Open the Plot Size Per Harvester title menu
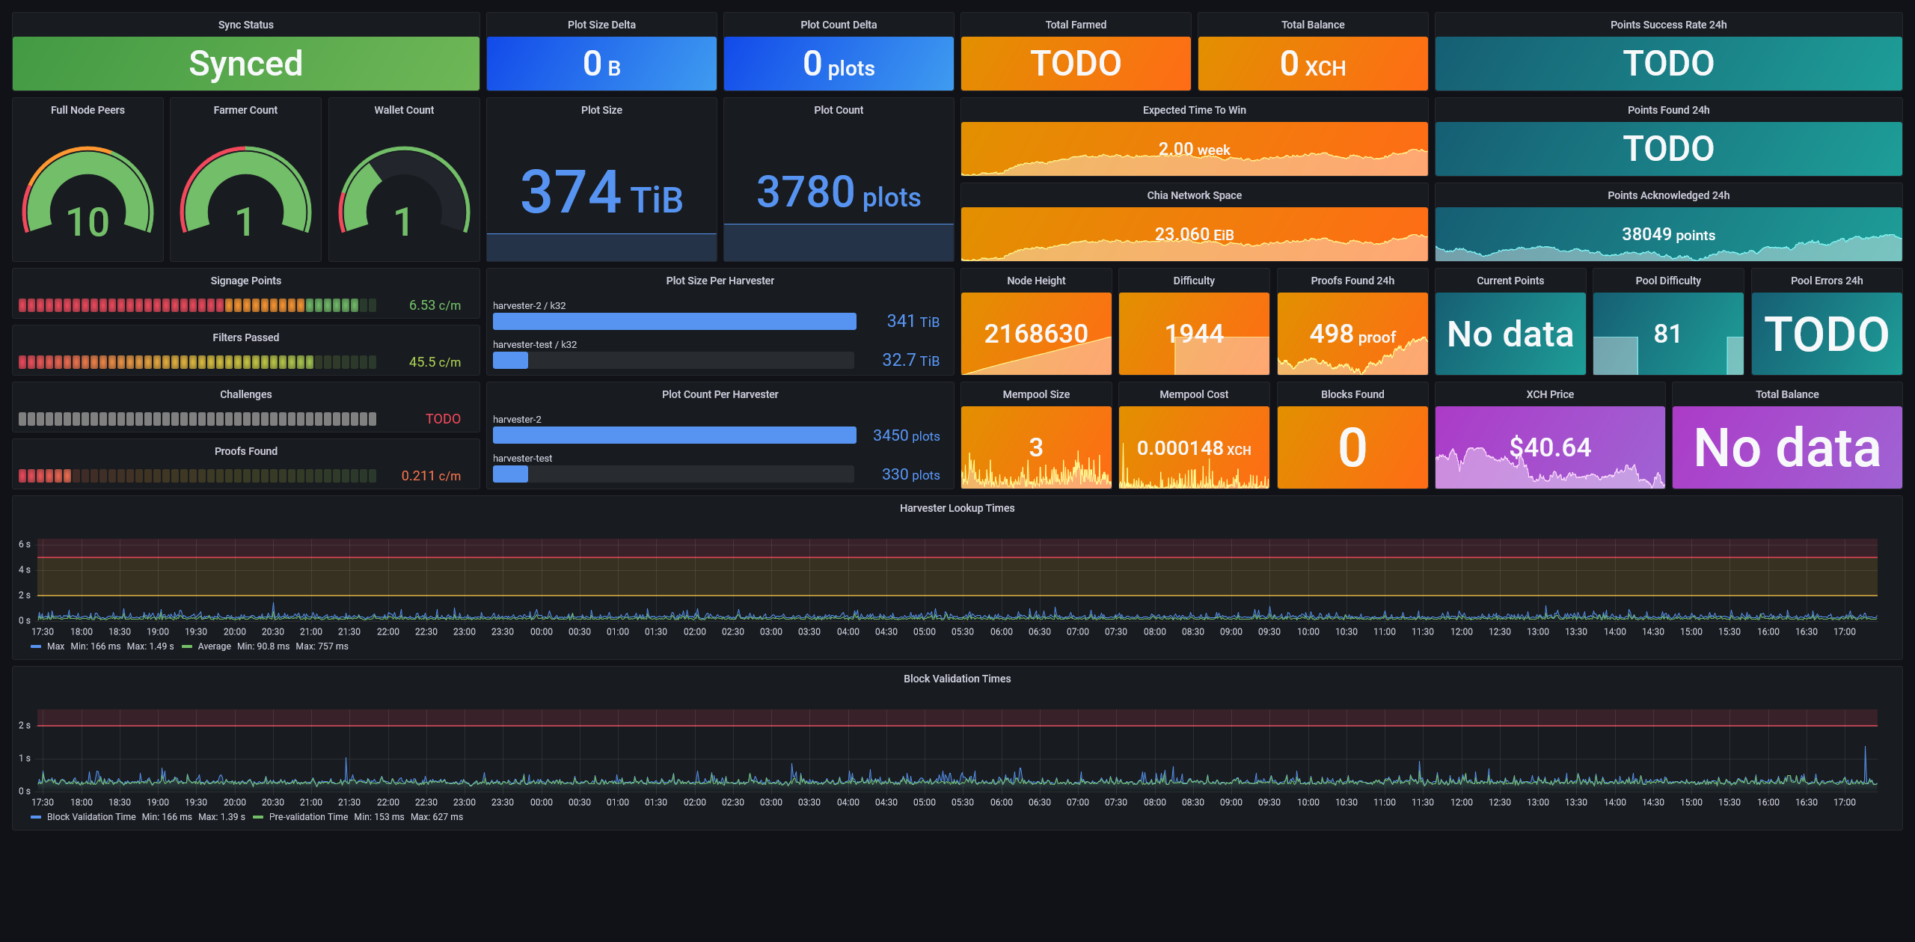This screenshot has height=942, width=1915. [720, 281]
